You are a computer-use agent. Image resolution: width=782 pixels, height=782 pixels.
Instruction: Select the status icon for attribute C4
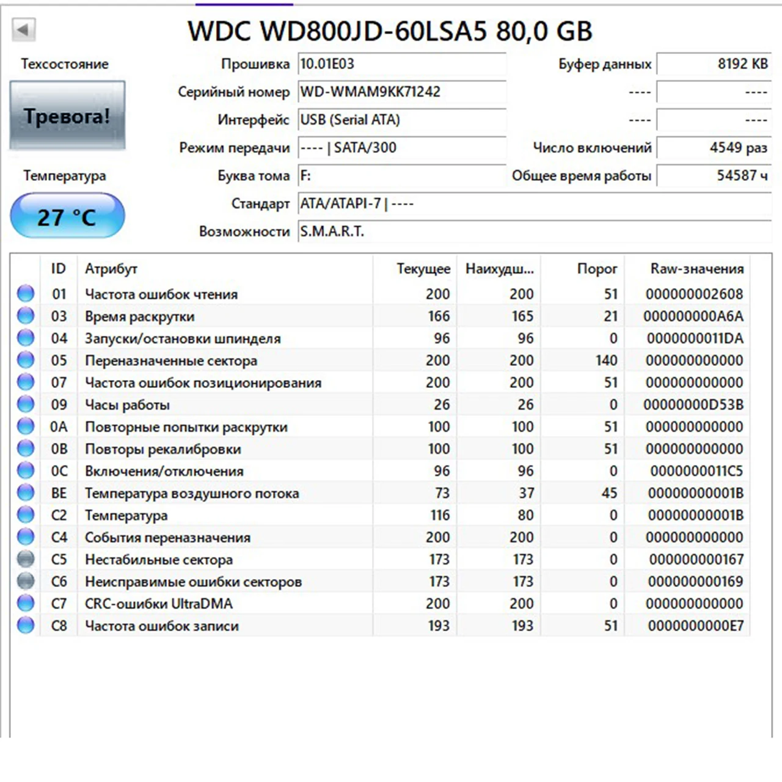pyautogui.click(x=26, y=537)
